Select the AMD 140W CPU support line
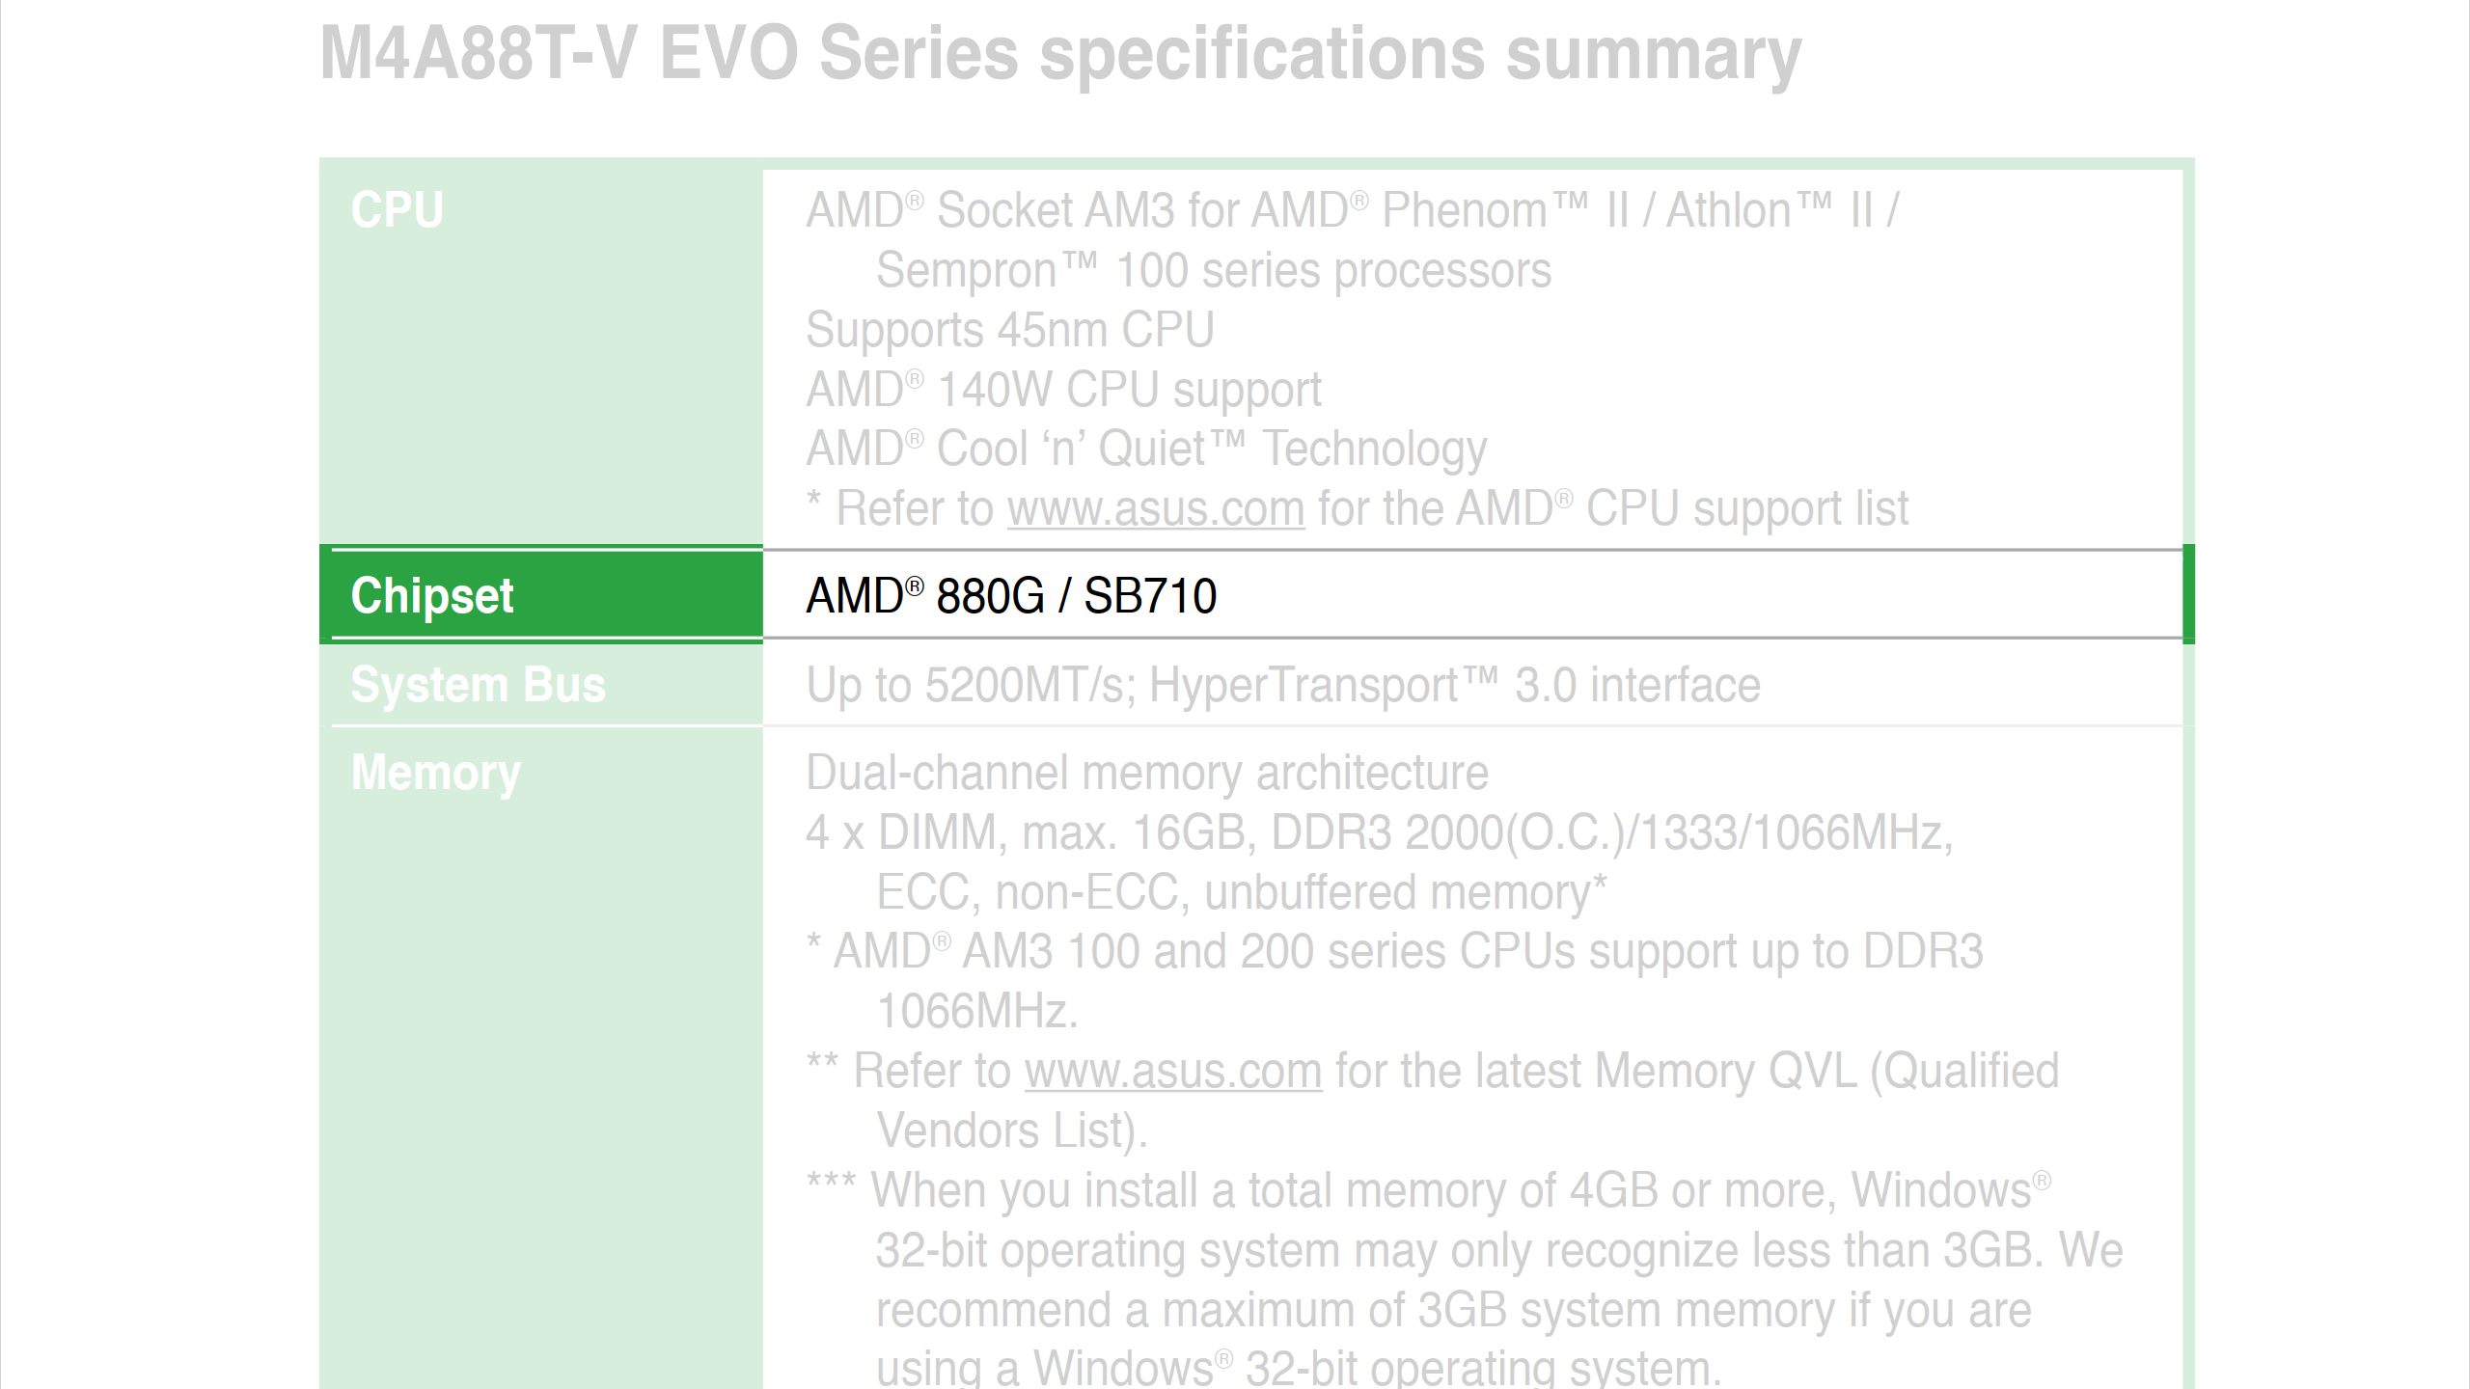Screen dimensions: 2470x1389 [x=1063, y=390]
